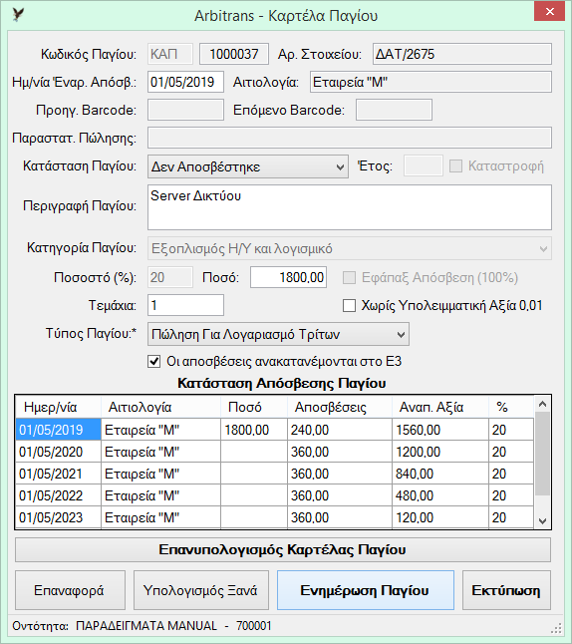
Task: Click the Εκτύπωση button
Action: [506, 590]
